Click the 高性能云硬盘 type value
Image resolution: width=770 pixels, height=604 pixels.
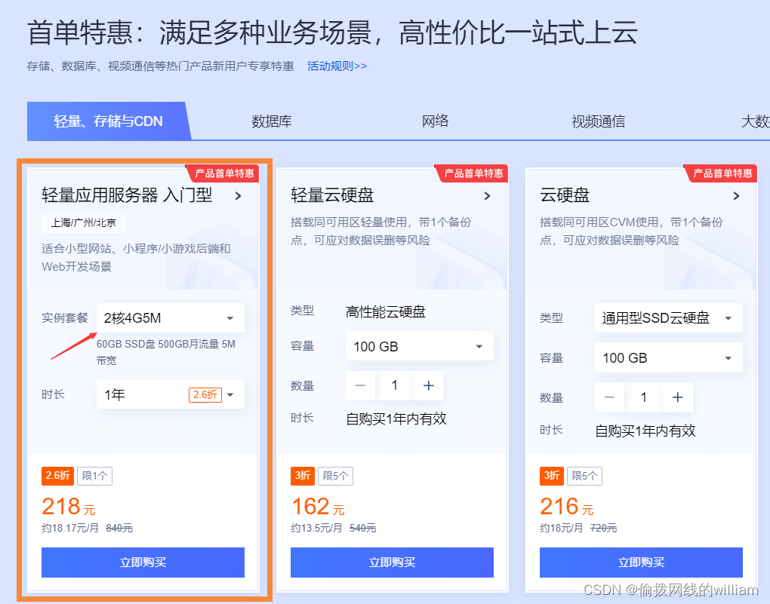386,311
